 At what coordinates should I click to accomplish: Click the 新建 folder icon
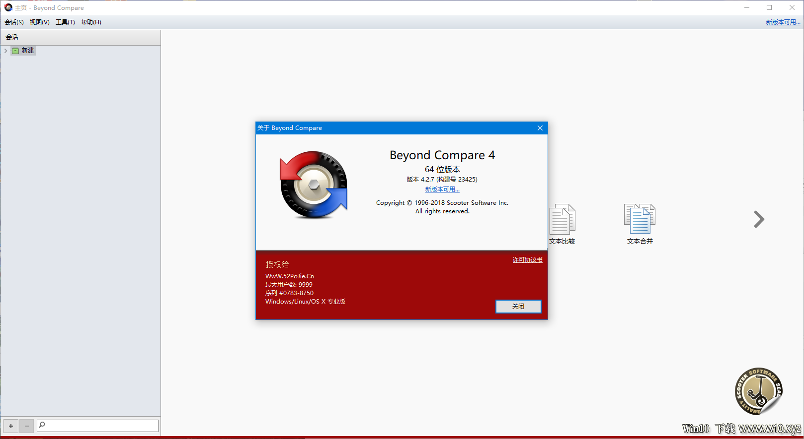(x=15, y=51)
